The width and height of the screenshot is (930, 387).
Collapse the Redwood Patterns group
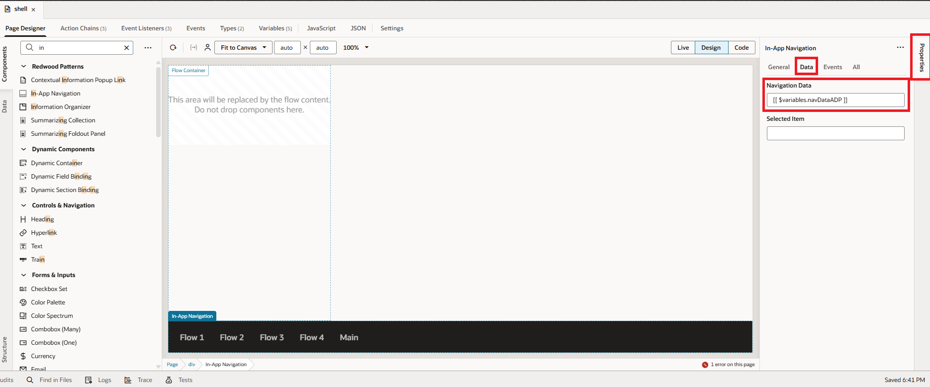click(x=23, y=66)
